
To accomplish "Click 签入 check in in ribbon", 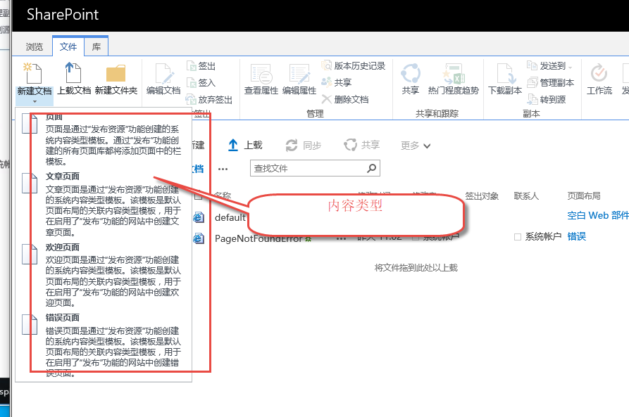I will click(201, 82).
